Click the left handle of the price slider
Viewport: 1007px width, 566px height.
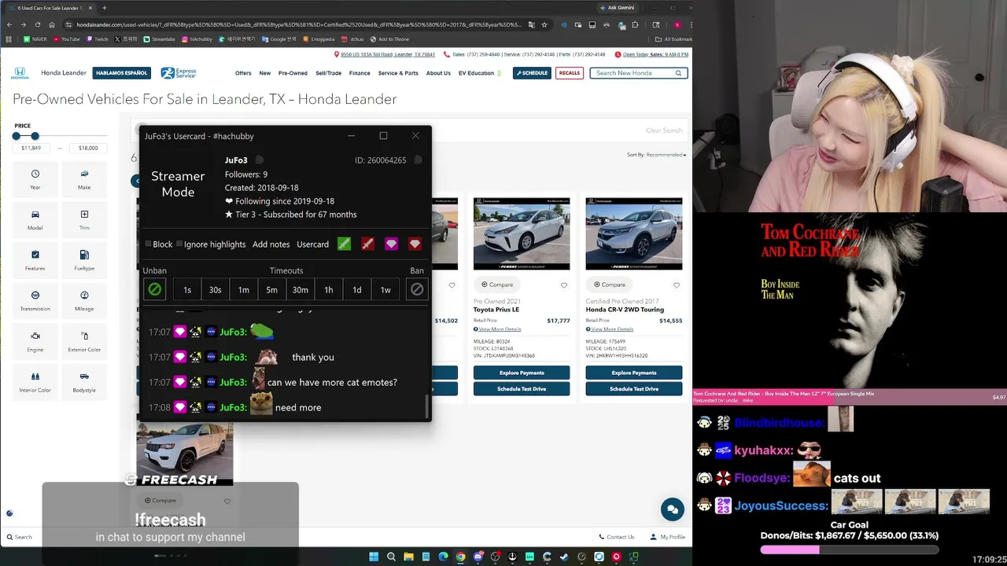click(x=17, y=136)
